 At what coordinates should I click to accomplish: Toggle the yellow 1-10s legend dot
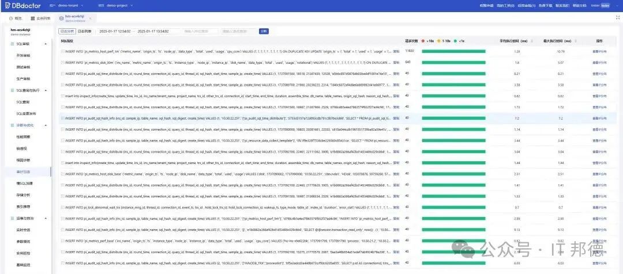(439, 41)
